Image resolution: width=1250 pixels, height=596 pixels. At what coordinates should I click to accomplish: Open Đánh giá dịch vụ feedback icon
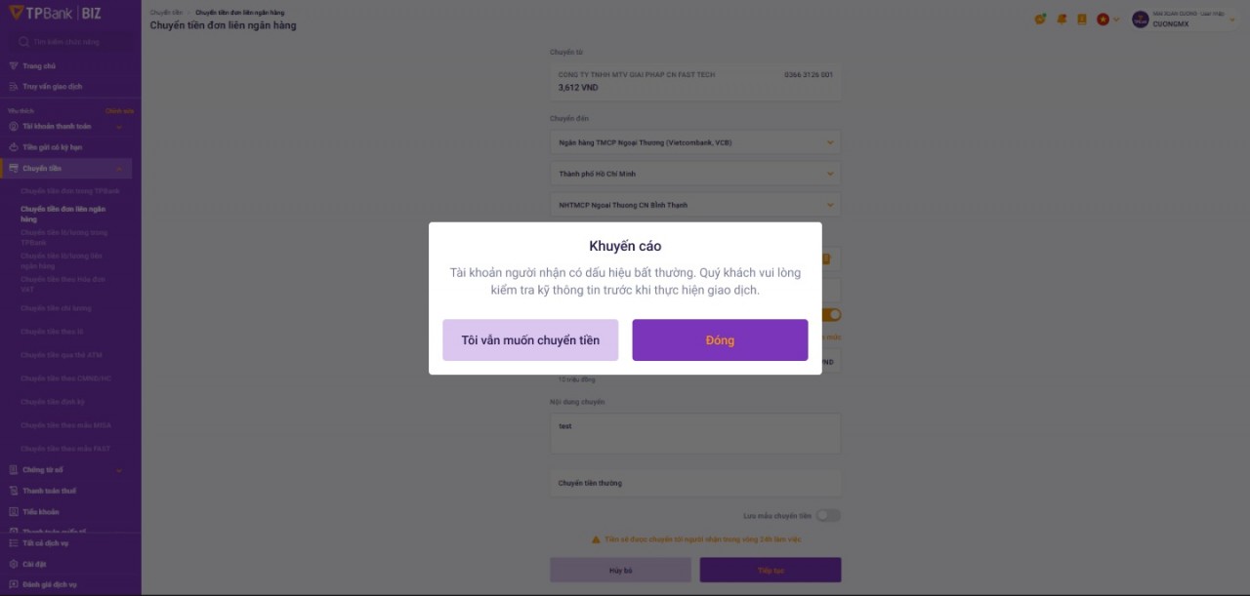tap(14, 583)
